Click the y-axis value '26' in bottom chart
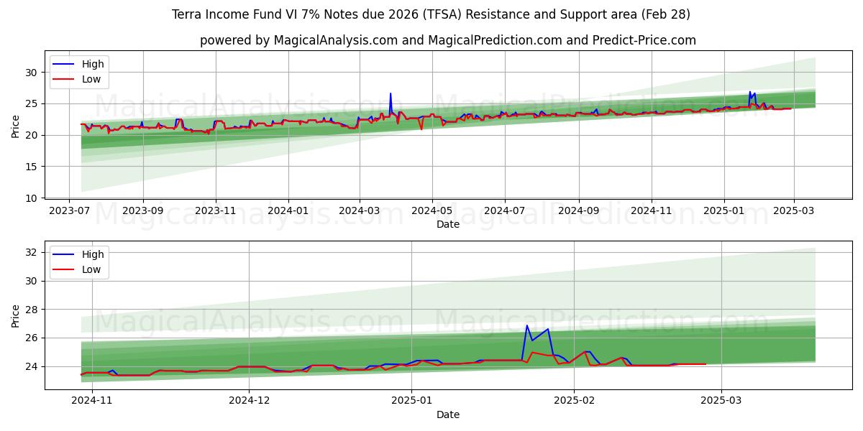The width and height of the screenshot is (863, 431). pos(33,338)
